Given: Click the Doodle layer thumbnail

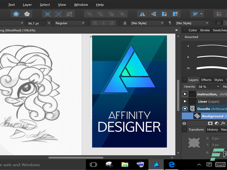Looking at the screenshot, I should (192, 109).
